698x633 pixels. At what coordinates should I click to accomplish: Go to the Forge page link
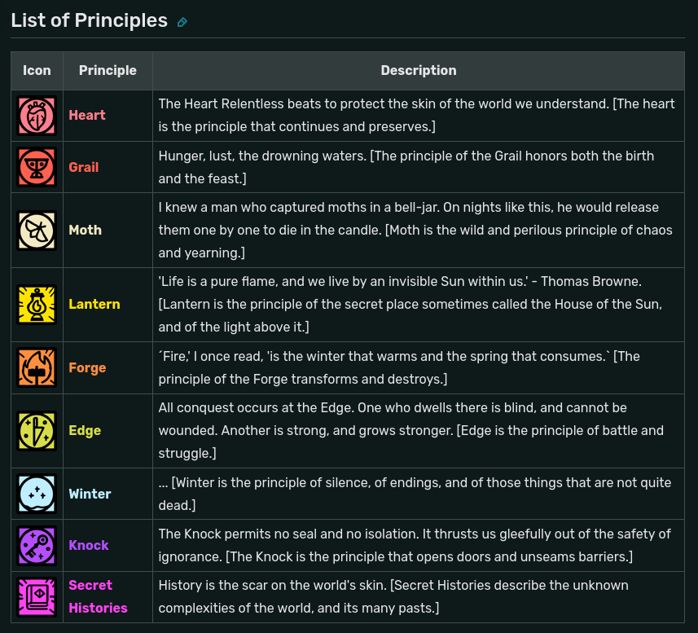click(87, 368)
